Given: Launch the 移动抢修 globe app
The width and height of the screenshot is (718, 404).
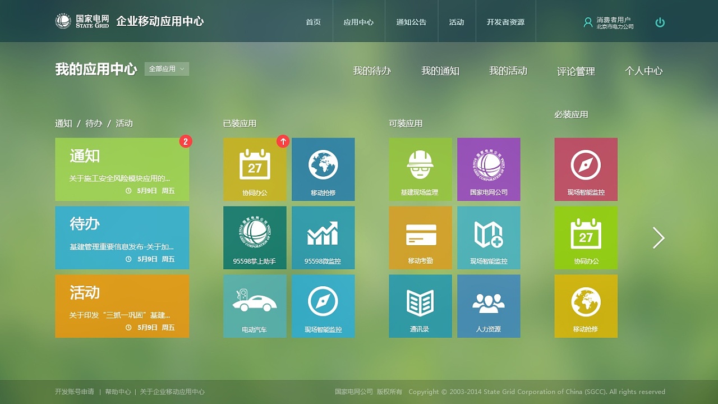Looking at the screenshot, I should point(323,169).
